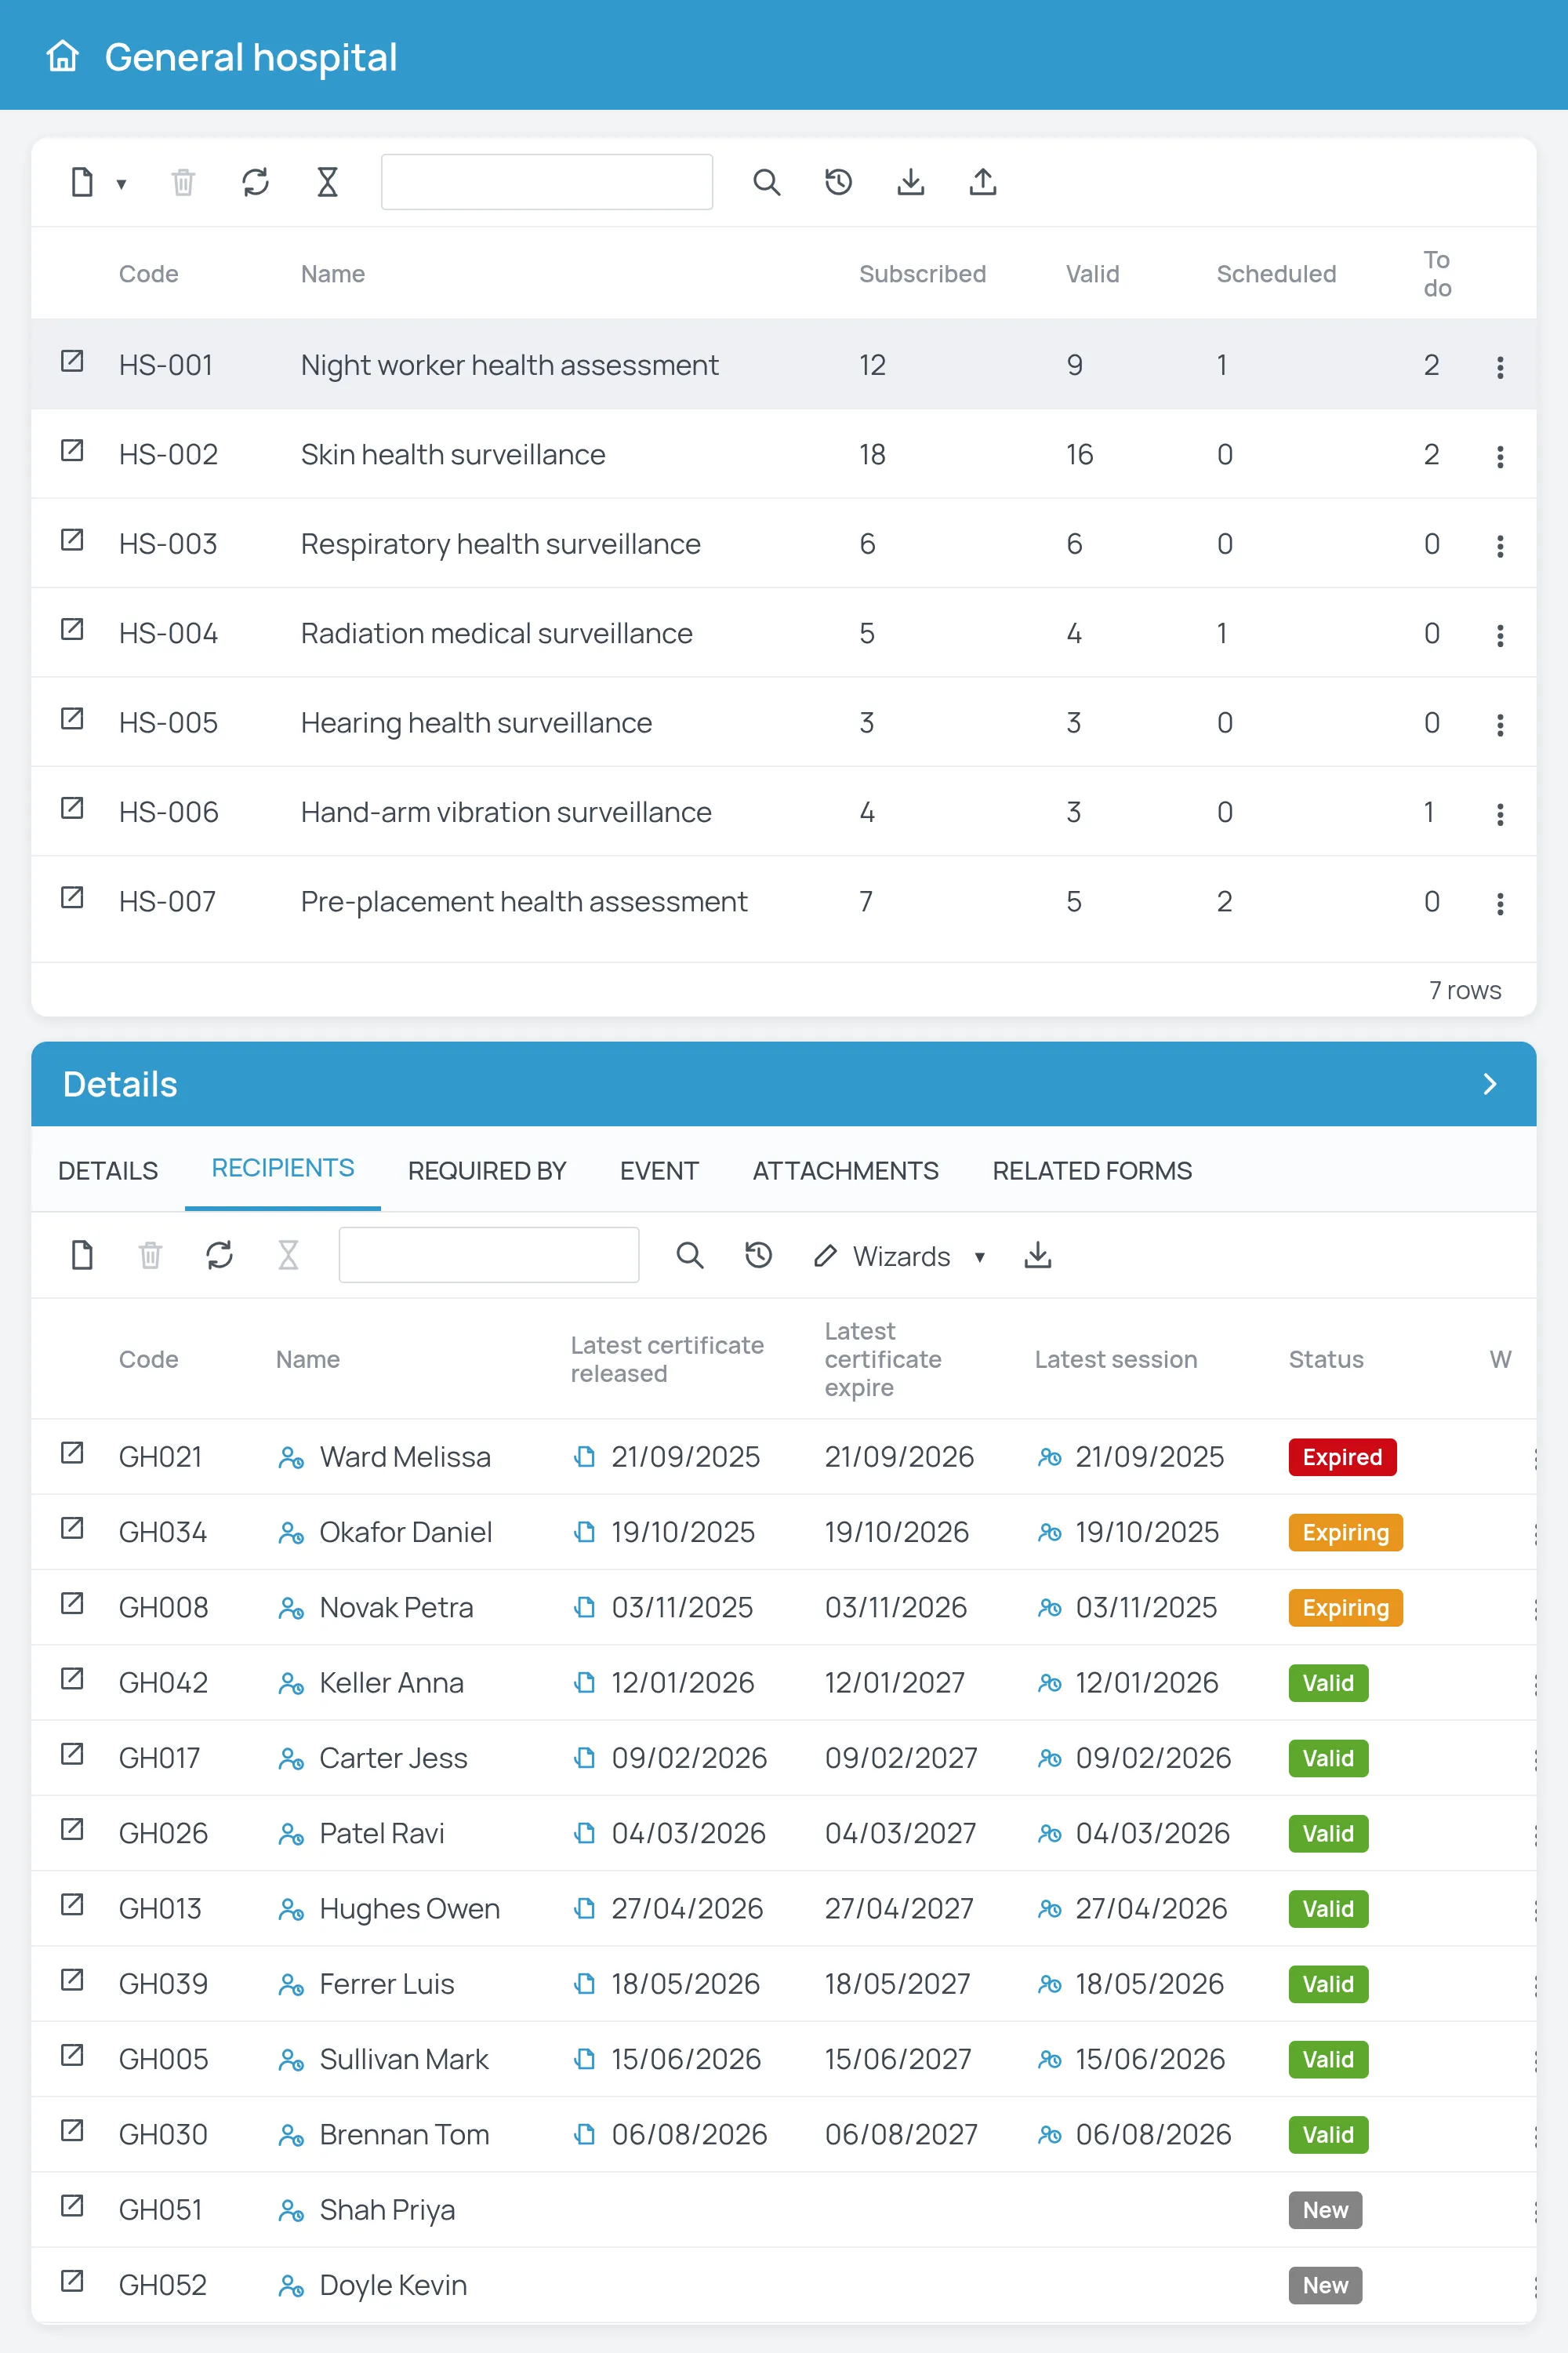This screenshot has height=2353, width=1568.
Task: Focus the top search input field
Action: pos(546,182)
